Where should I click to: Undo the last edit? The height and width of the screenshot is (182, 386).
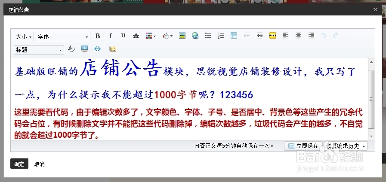324,36
